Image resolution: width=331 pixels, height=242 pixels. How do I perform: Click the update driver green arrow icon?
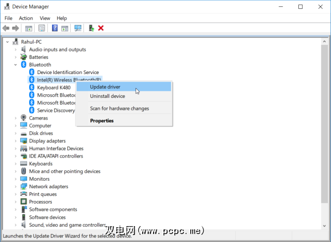(x=91, y=28)
